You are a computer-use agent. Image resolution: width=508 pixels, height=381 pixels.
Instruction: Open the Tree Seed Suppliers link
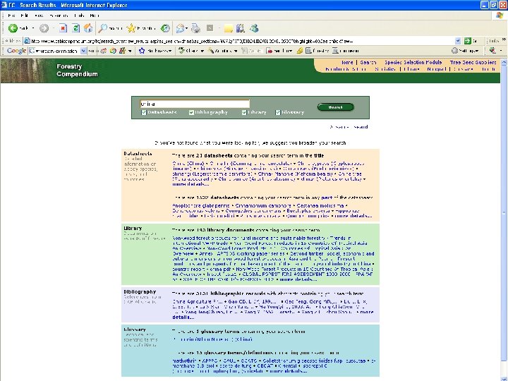473,62
